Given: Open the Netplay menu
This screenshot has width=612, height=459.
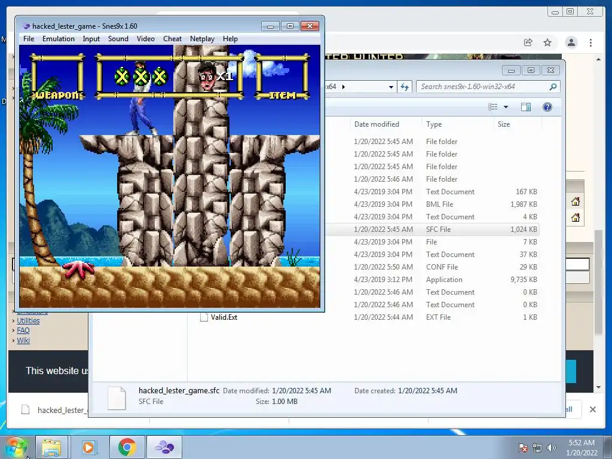Looking at the screenshot, I should click(x=202, y=39).
